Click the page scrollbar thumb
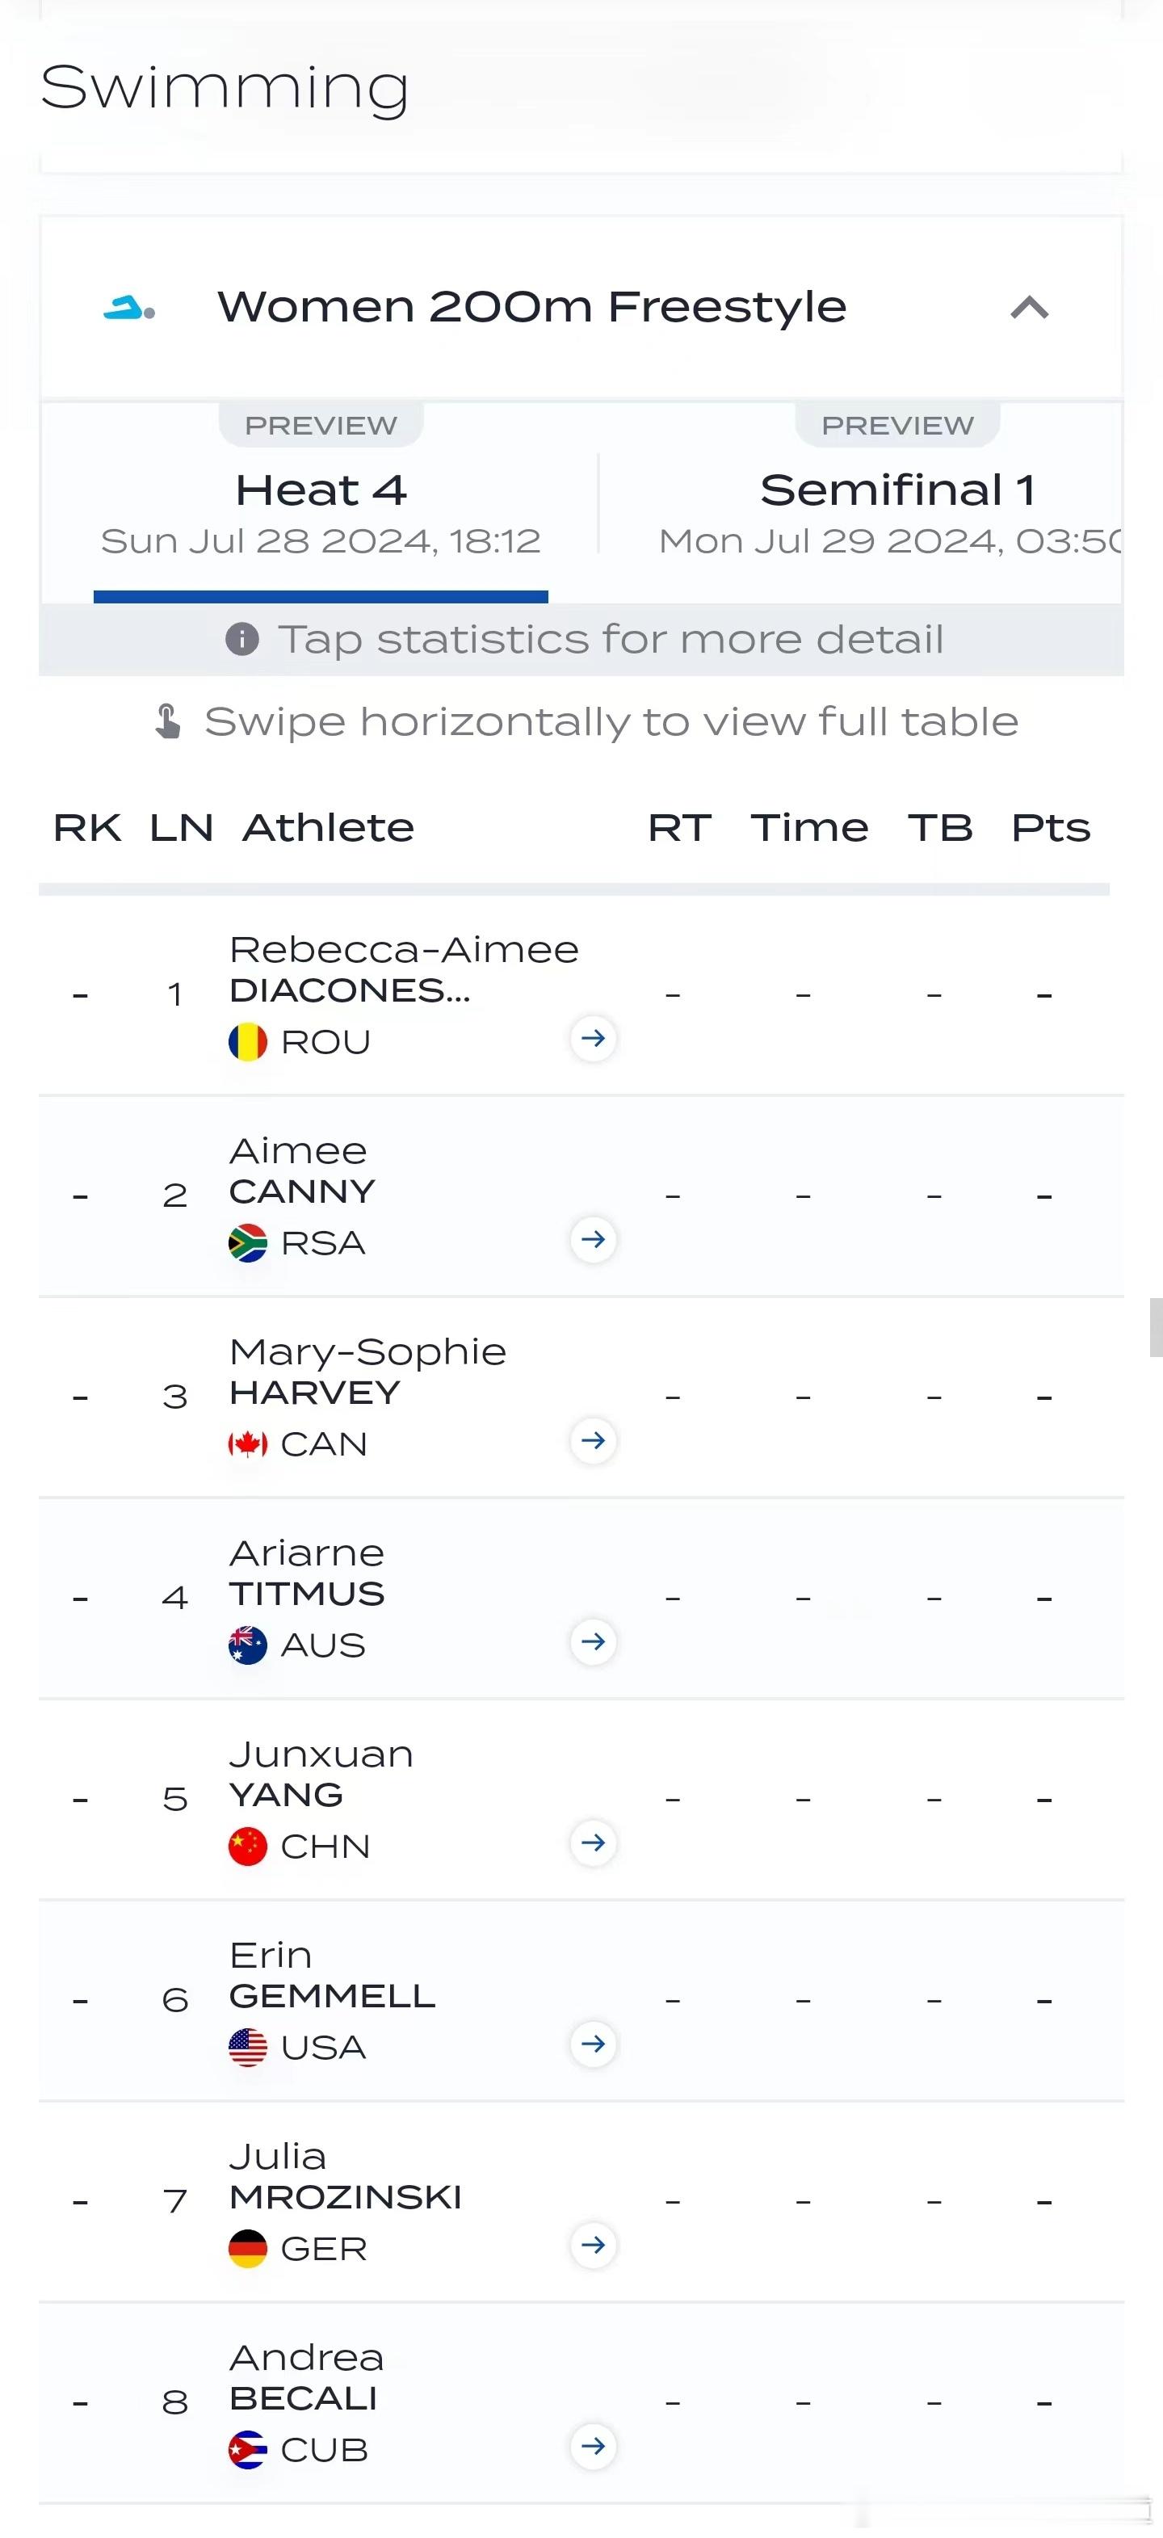The image size is (1163, 2538). pyautogui.click(x=1156, y=1328)
